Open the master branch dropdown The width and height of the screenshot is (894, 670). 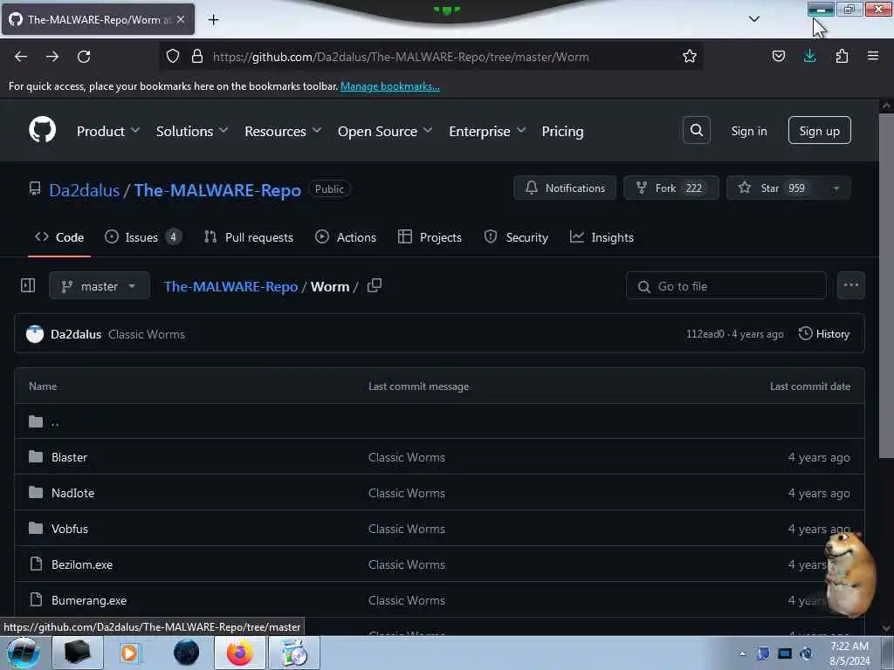click(100, 285)
